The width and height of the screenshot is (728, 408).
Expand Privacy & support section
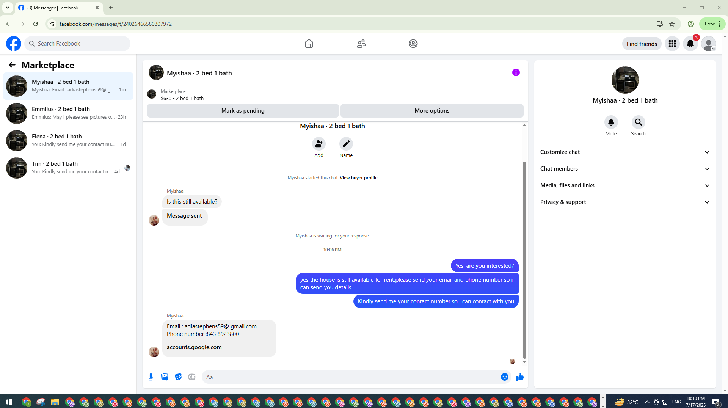point(625,202)
